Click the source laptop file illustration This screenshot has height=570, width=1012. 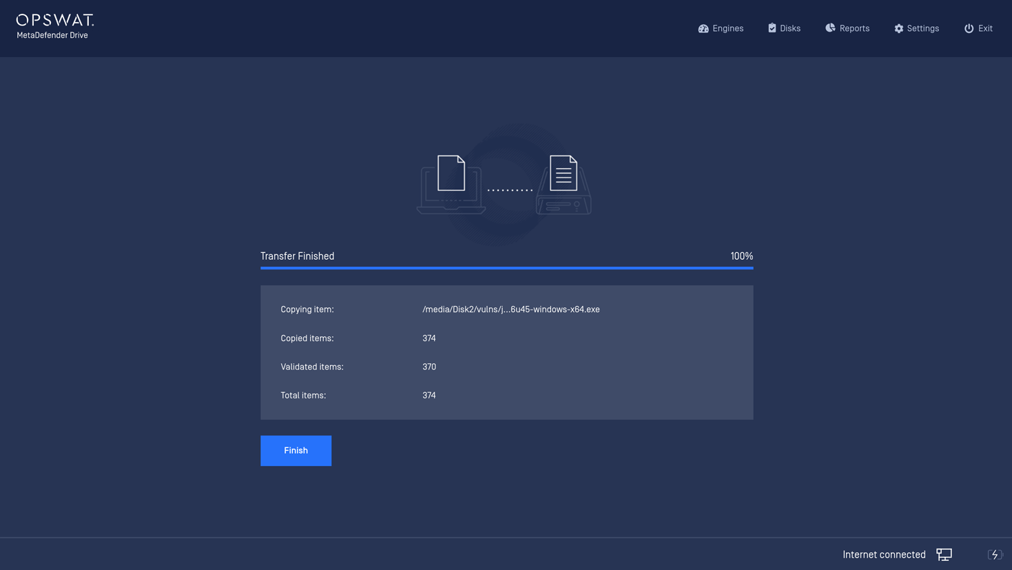pos(451,184)
